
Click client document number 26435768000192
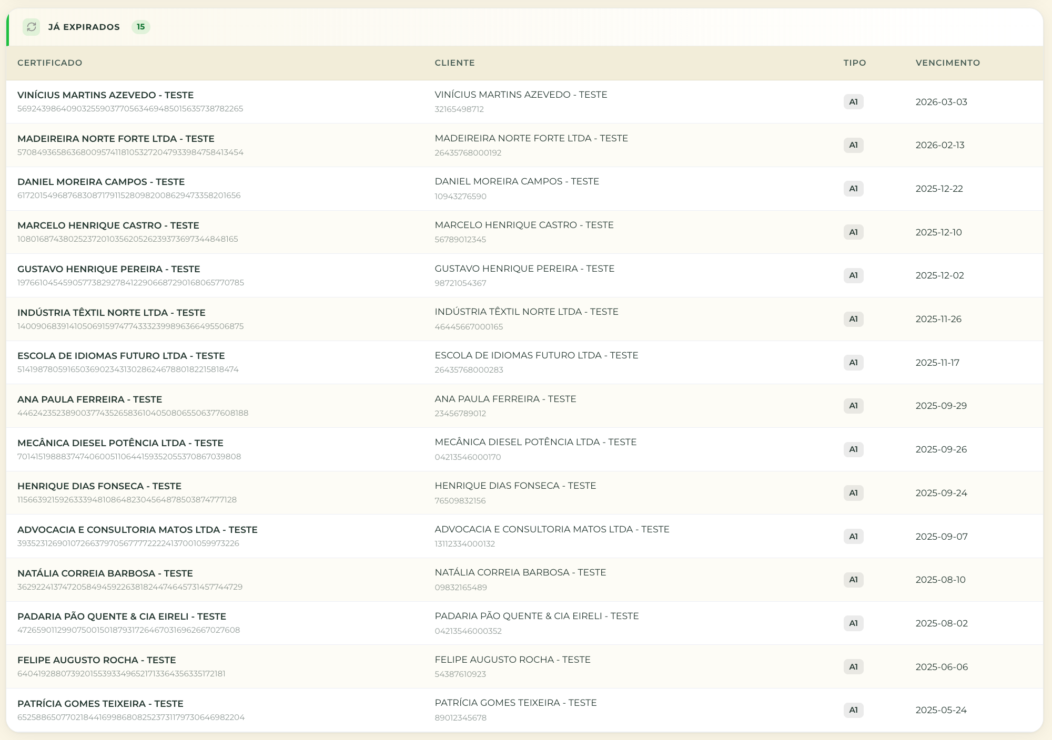point(468,153)
